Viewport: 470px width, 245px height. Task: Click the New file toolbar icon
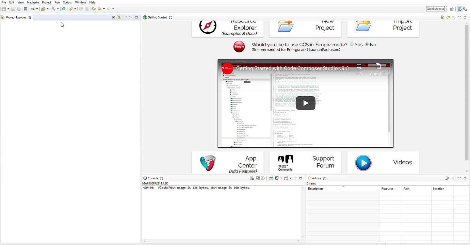click(4, 9)
